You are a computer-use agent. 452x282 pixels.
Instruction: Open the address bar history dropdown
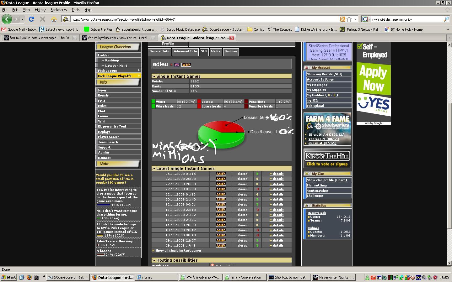tap(355, 19)
